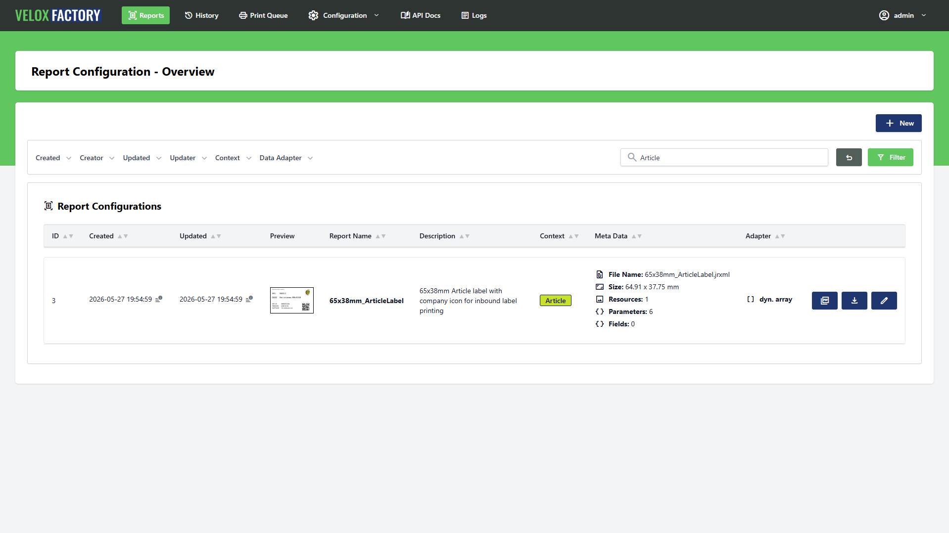Click the admin user avatar icon
This screenshot has width=949, height=533.
[884, 15]
